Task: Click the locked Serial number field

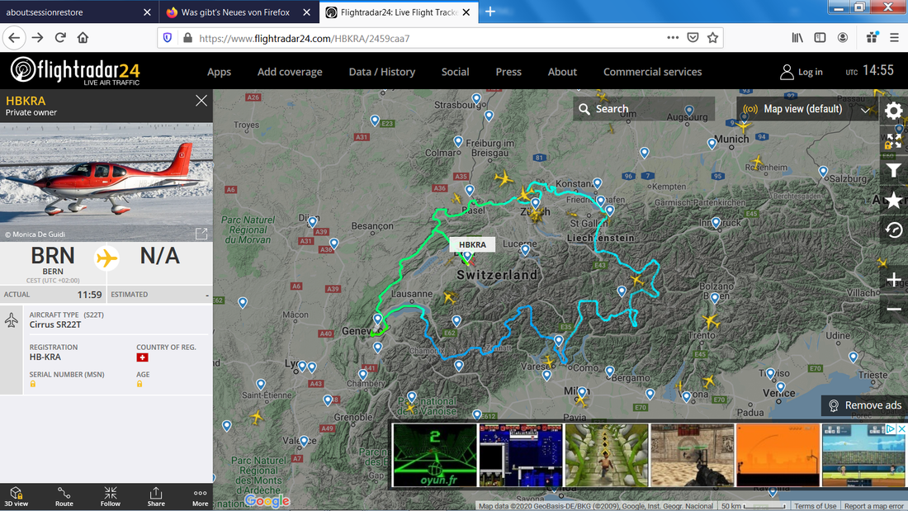Action: 33,384
